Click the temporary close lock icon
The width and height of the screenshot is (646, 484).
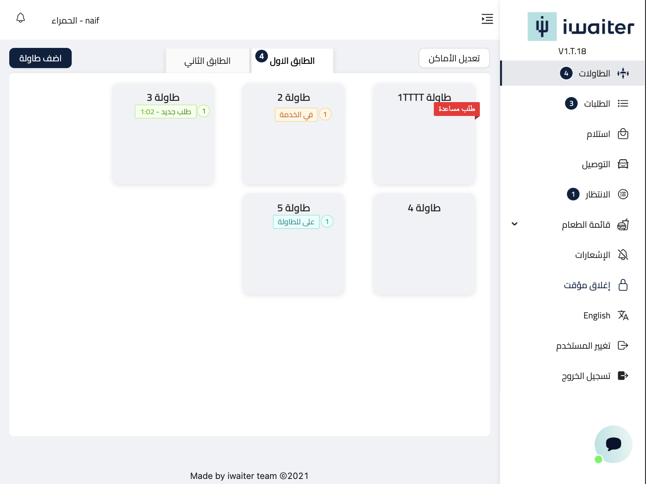(623, 285)
